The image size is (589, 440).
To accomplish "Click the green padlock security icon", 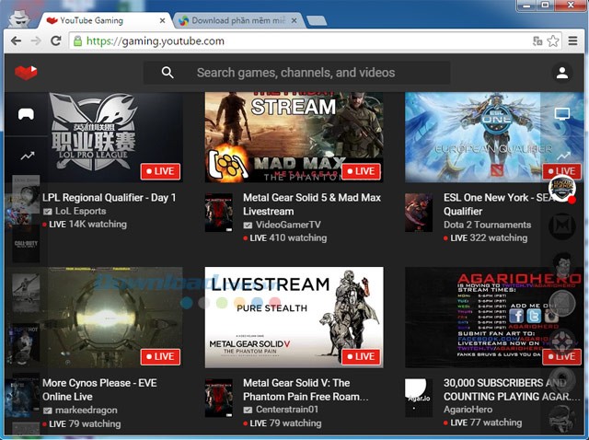I will pos(77,41).
